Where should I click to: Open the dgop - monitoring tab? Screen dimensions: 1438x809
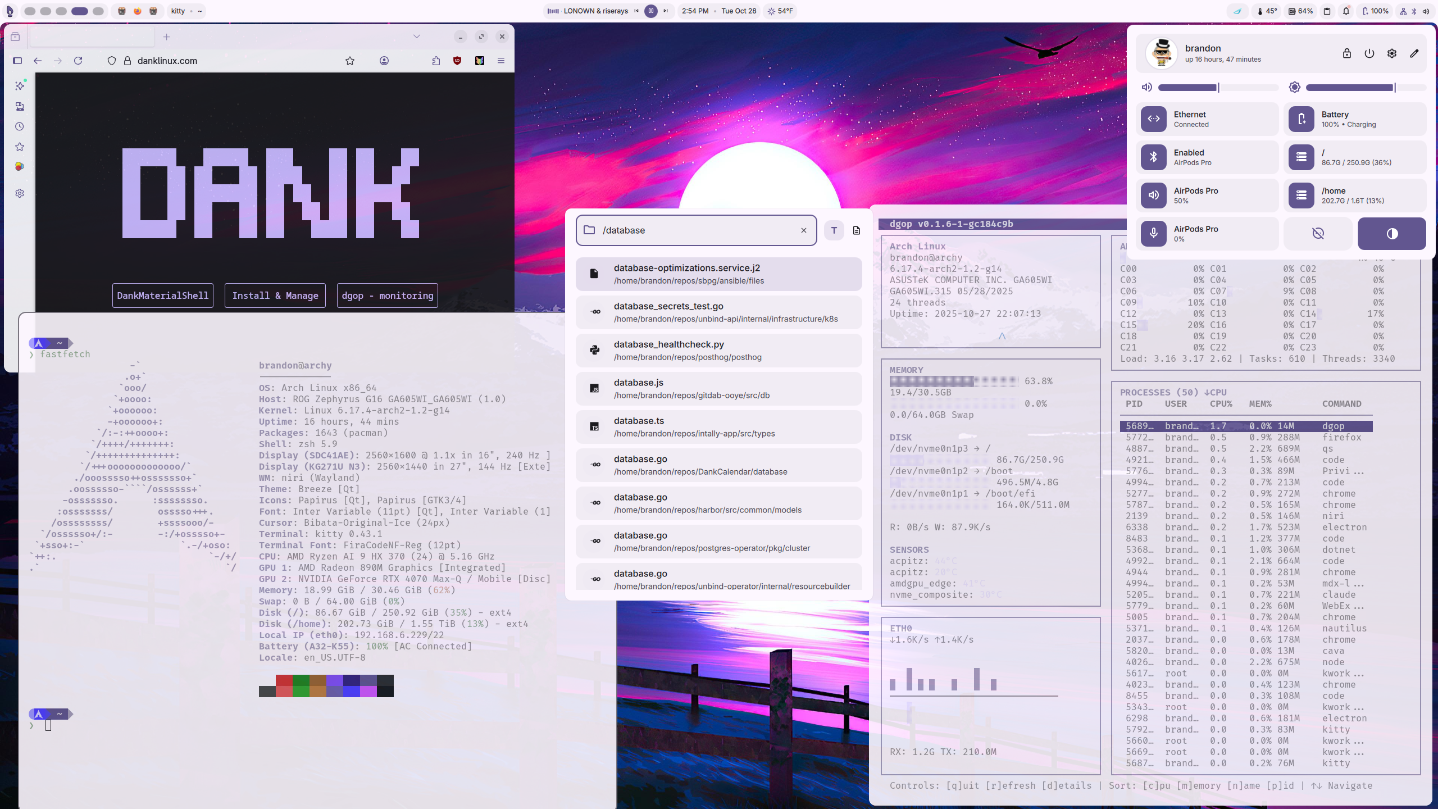pyautogui.click(x=387, y=296)
